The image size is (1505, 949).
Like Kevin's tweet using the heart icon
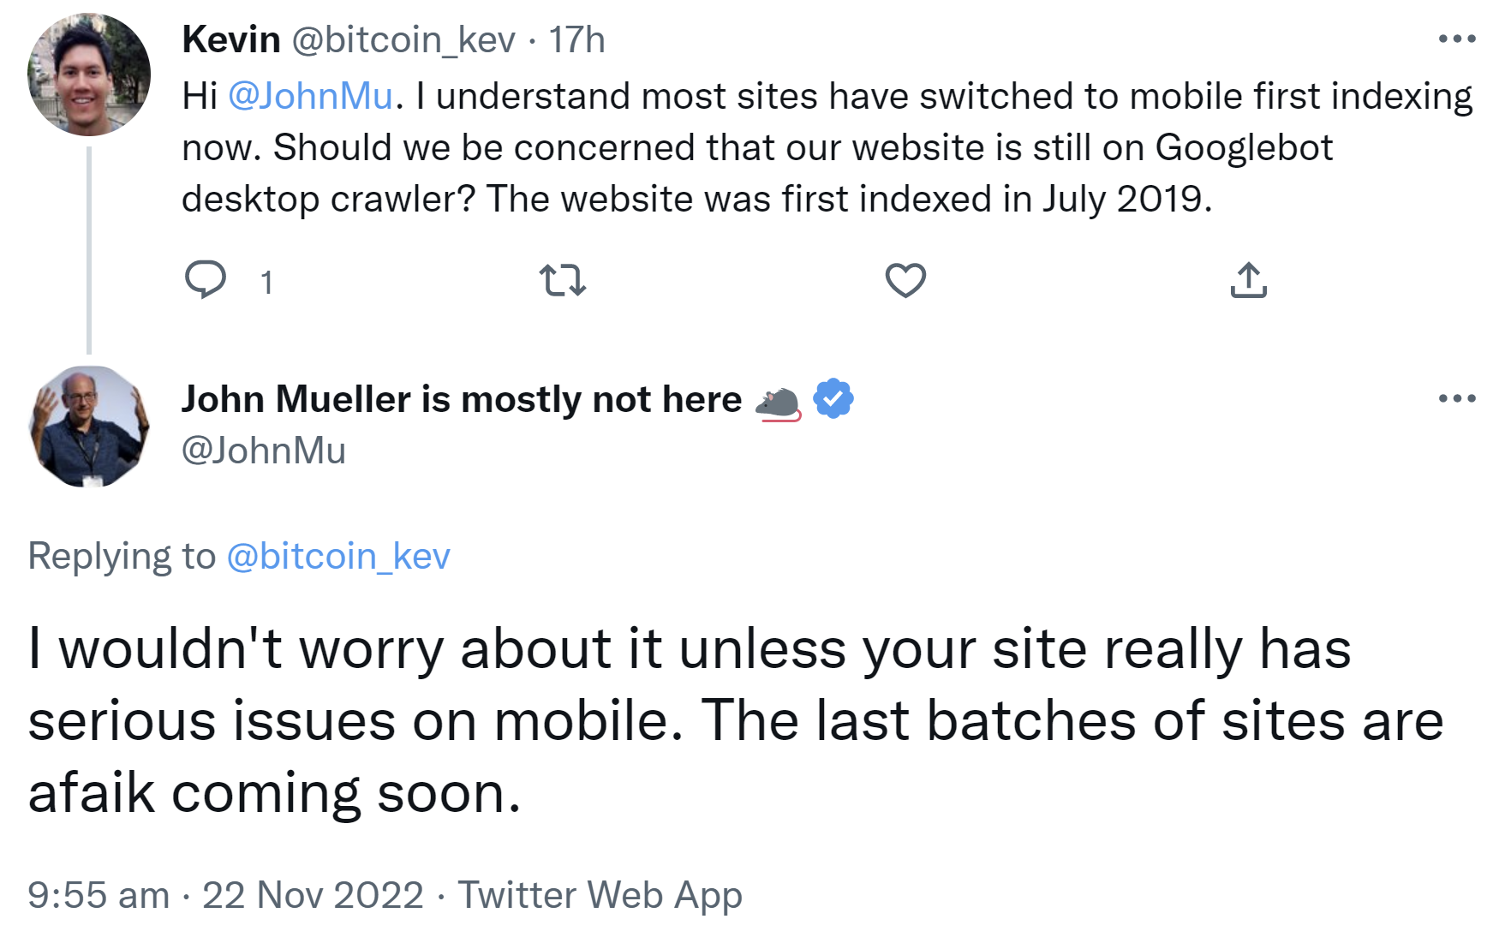click(905, 280)
